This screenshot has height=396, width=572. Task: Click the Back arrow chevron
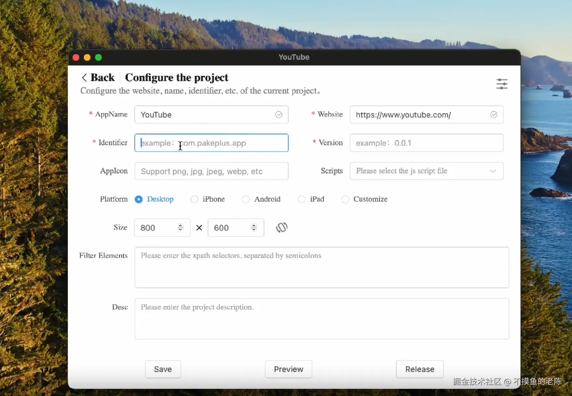tap(84, 77)
